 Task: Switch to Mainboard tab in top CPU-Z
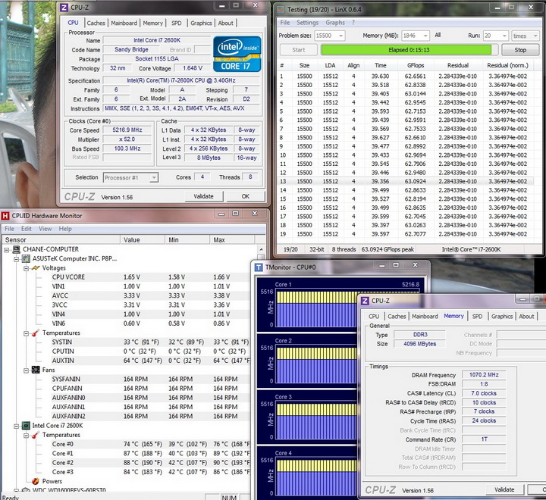(x=124, y=23)
